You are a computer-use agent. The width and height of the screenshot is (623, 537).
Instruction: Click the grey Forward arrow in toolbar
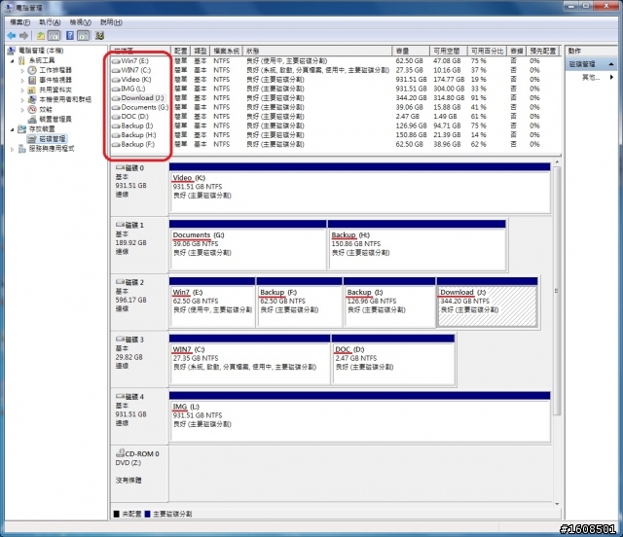click(x=23, y=36)
